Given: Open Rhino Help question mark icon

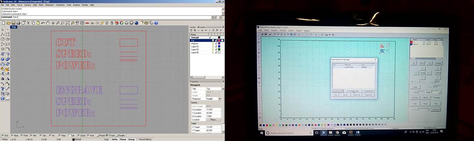Looking at the screenshot, I should click(x=156, y=23).
